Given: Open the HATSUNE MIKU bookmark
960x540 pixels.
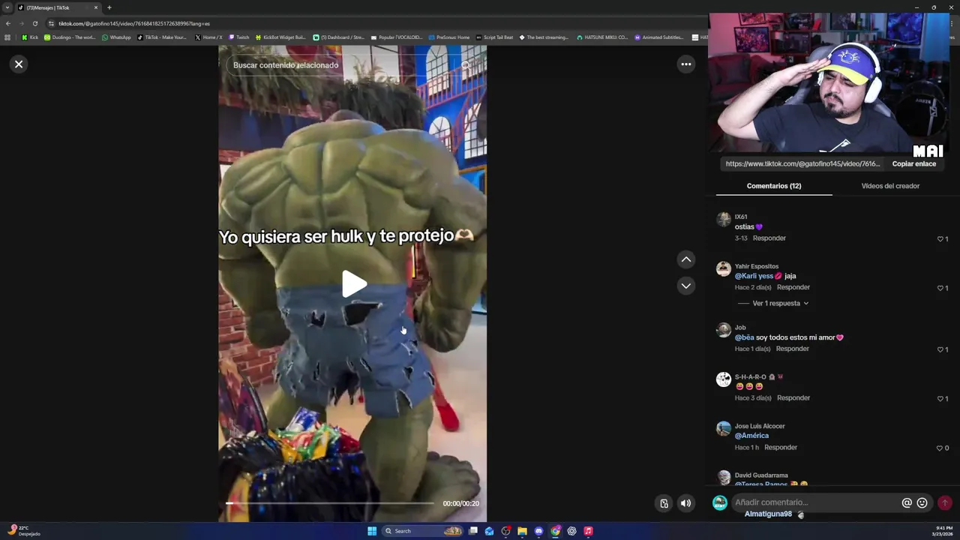Looking at the screenshot, I should pyautogui.click(x=602, y=37).
